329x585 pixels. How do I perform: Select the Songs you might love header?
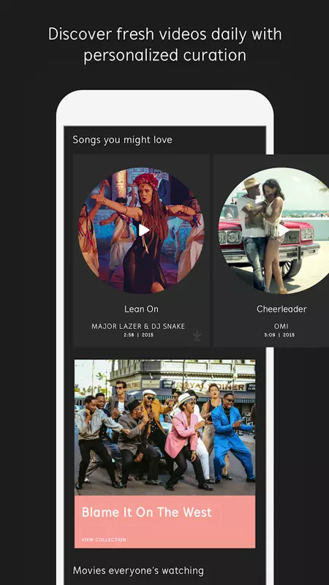[122, 140]
